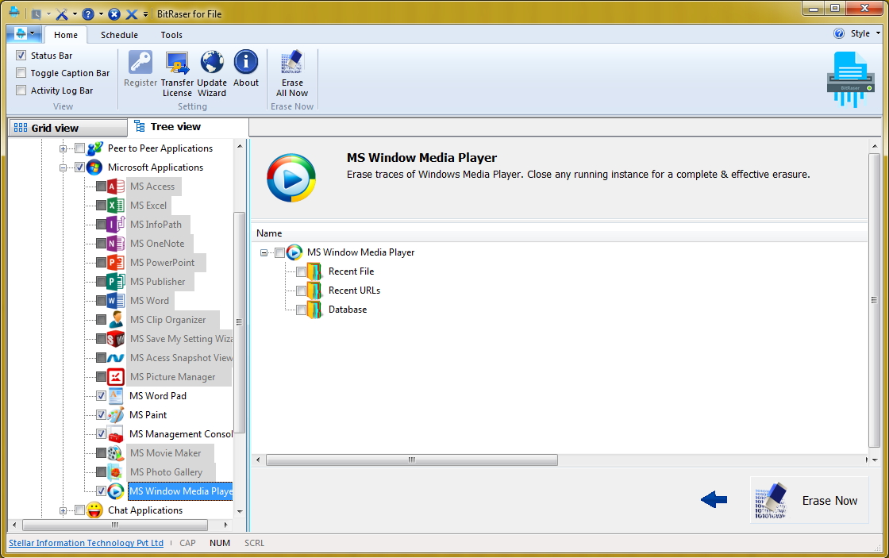
Task: Switch to the Schedule tab
Action: (119, 35)
